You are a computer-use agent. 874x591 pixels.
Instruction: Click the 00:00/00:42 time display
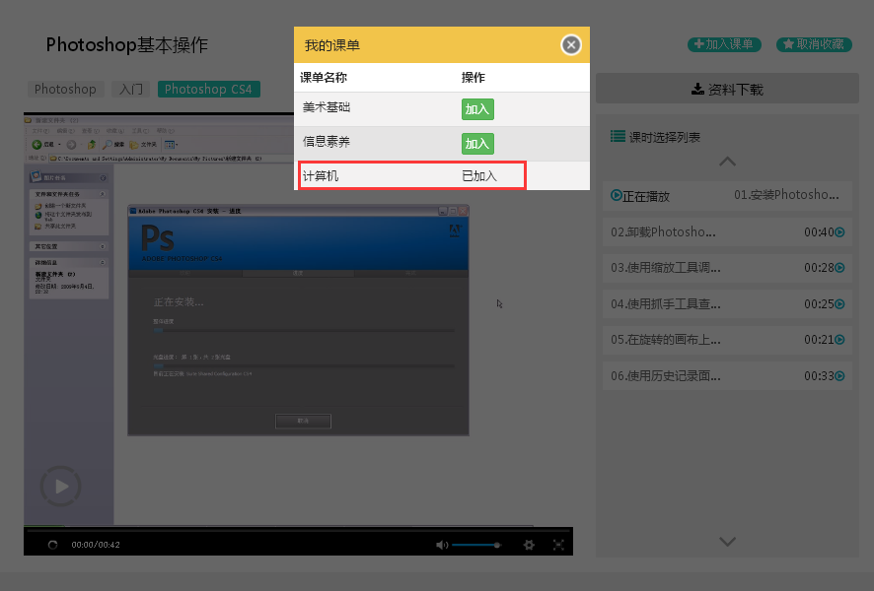point(96,545)
